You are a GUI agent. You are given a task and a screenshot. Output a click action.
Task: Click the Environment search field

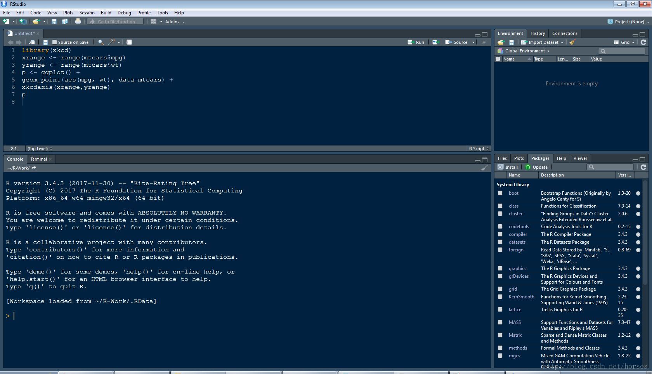click(622, 51)
